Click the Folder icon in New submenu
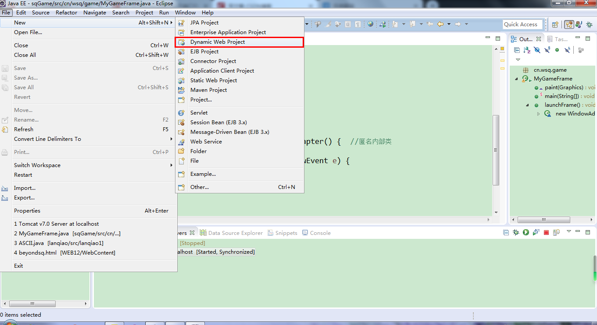 pos(182,151)
